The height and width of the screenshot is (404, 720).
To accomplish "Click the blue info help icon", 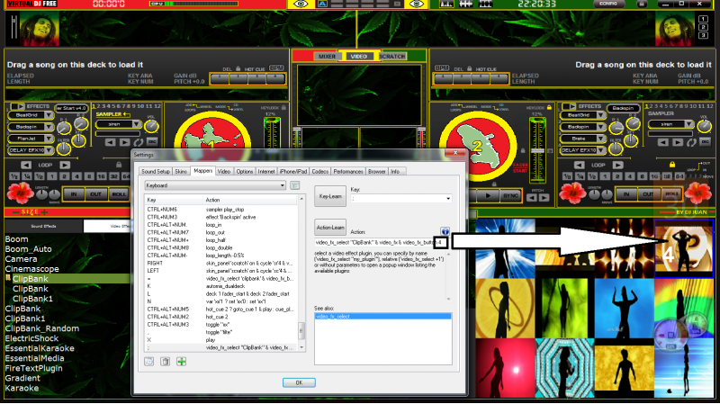I will (x=445, y=232).
